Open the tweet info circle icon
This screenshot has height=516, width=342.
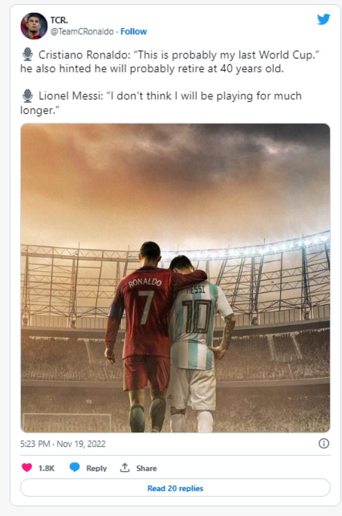point(324,443)
